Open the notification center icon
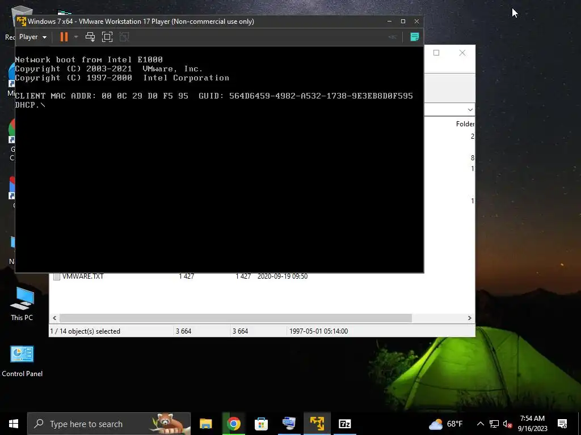 tap(562, 424)
